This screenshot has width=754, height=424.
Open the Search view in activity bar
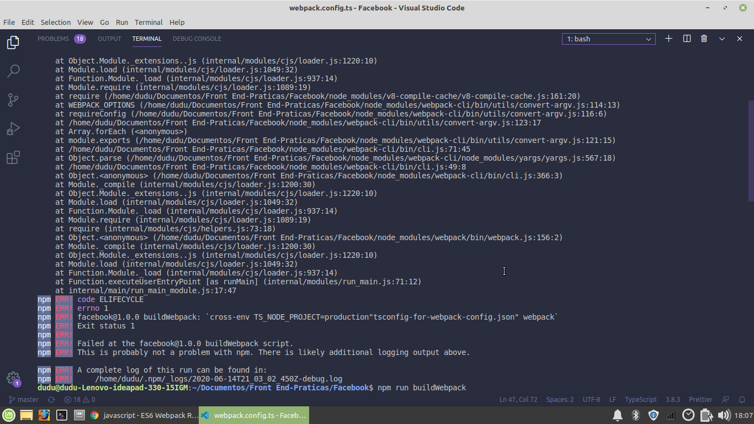[13, 71]
